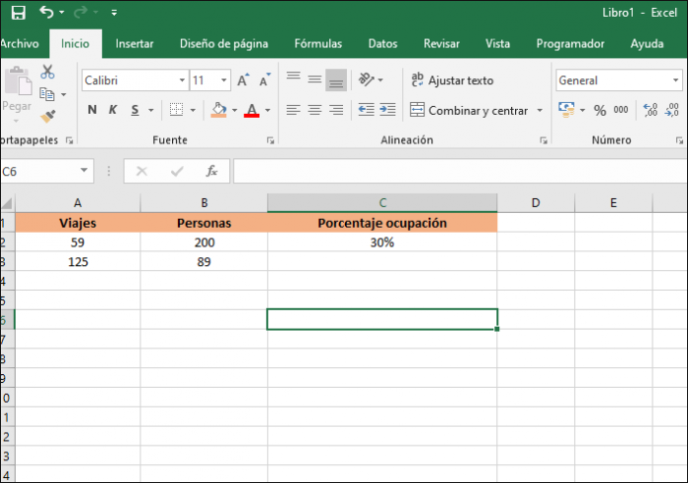The width and height of the screenshot is (688, 483).
Task: Click the Borders icon
Action: [176, 110]
